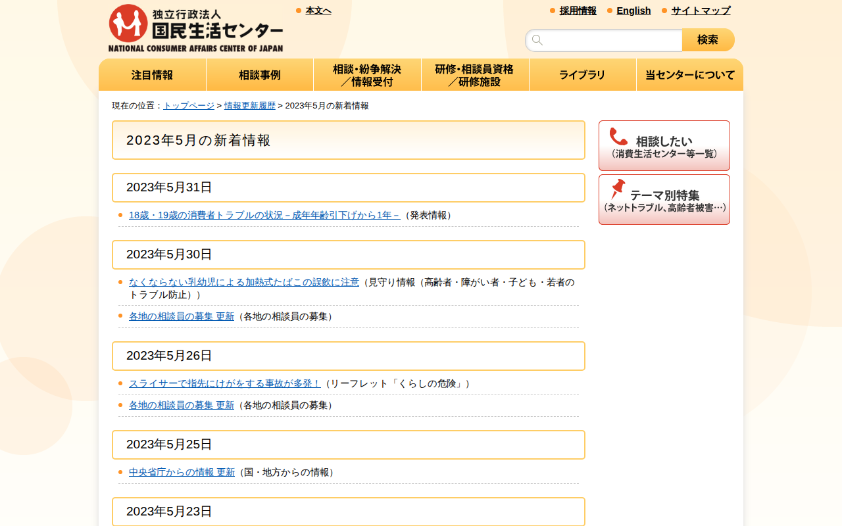Click the 2023年5月26日 date heading
The height and width of the screenshot is (526, 842).
point(349,356)
